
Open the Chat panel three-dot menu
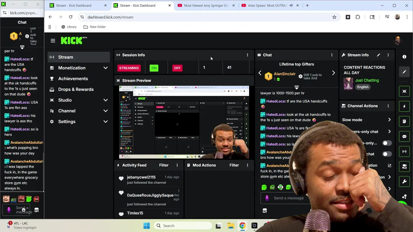(x=332, y=55)
